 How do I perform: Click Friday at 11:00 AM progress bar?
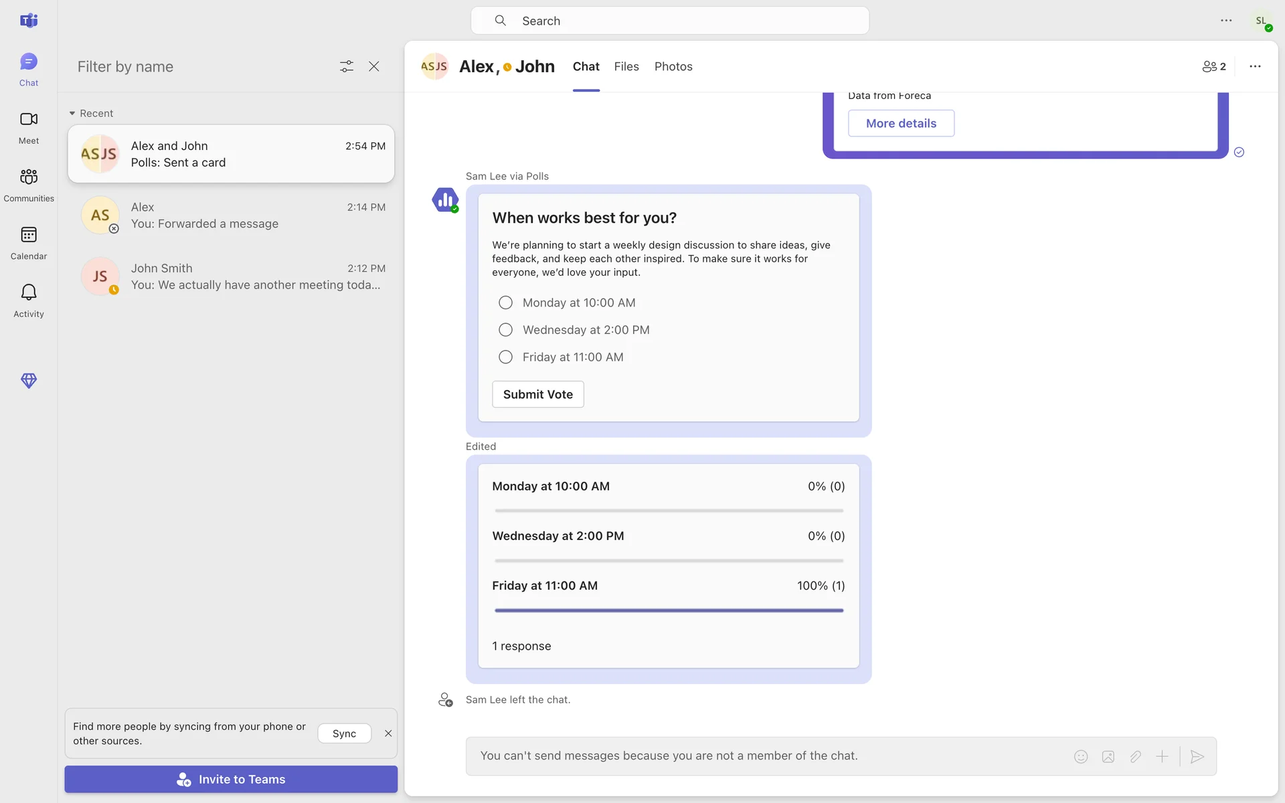668,610
